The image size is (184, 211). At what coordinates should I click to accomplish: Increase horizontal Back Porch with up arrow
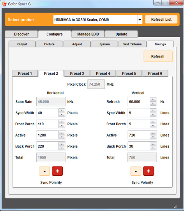coord(62,144)
